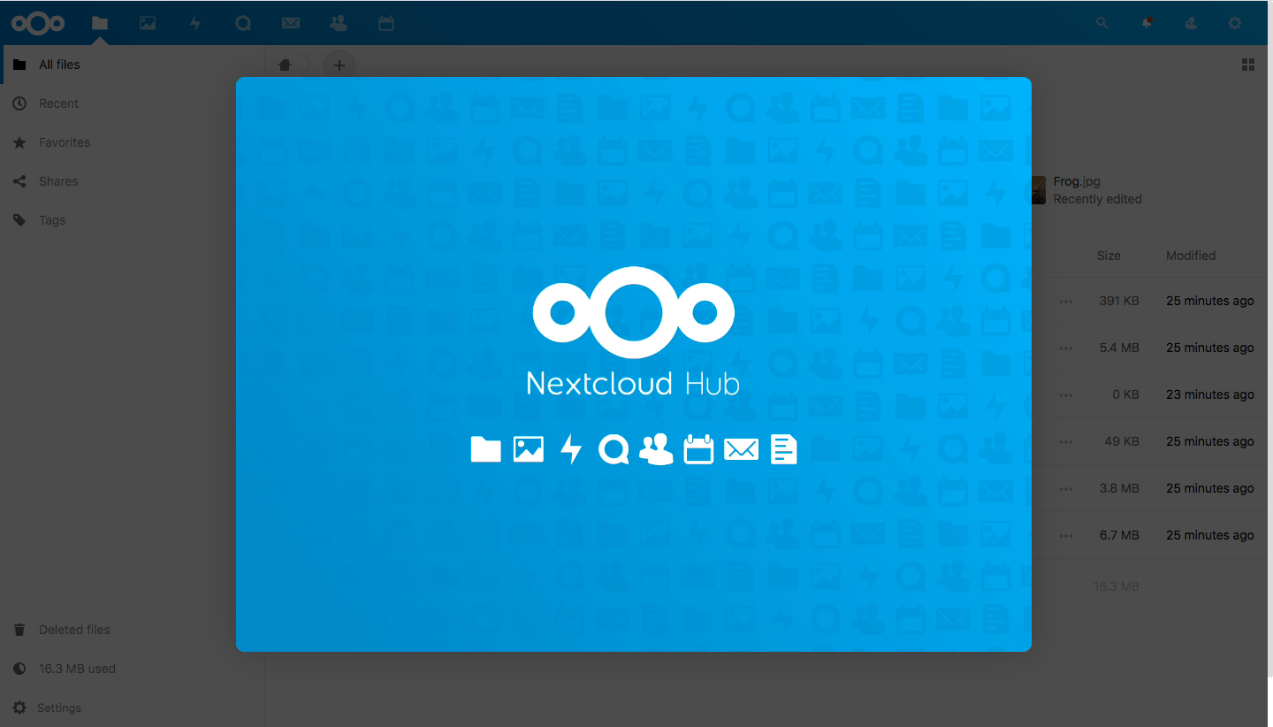Open Favorites in sidebar
This screenshot has height=727, width=1273.
133,142
